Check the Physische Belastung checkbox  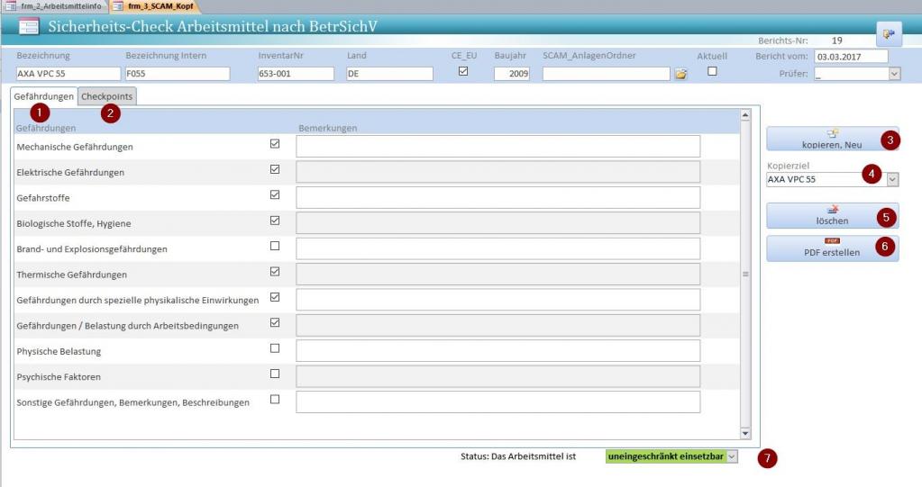[x=275, y=348]
